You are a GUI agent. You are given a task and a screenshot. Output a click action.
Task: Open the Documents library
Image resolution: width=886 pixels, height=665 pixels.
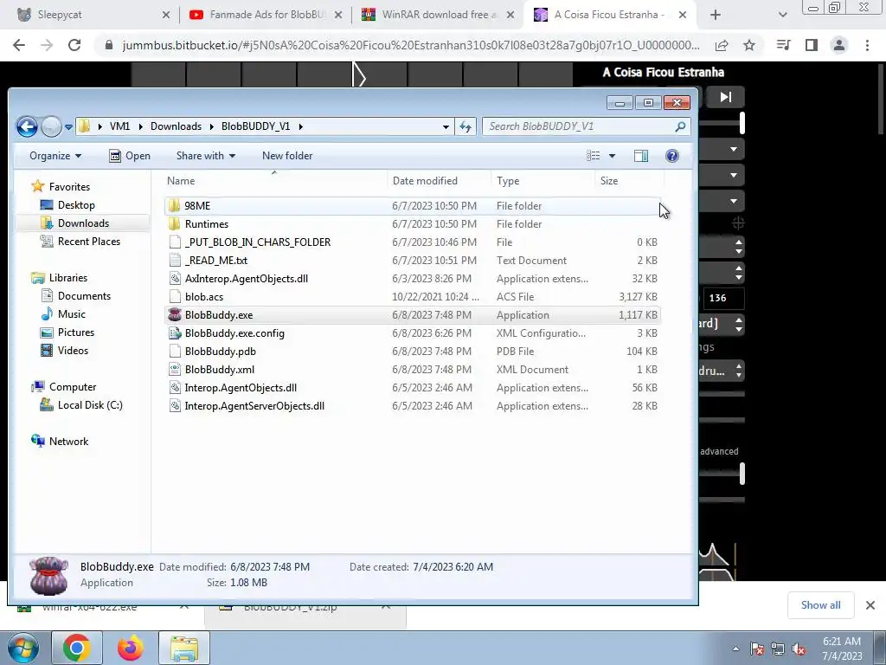[x=84, y=296]
